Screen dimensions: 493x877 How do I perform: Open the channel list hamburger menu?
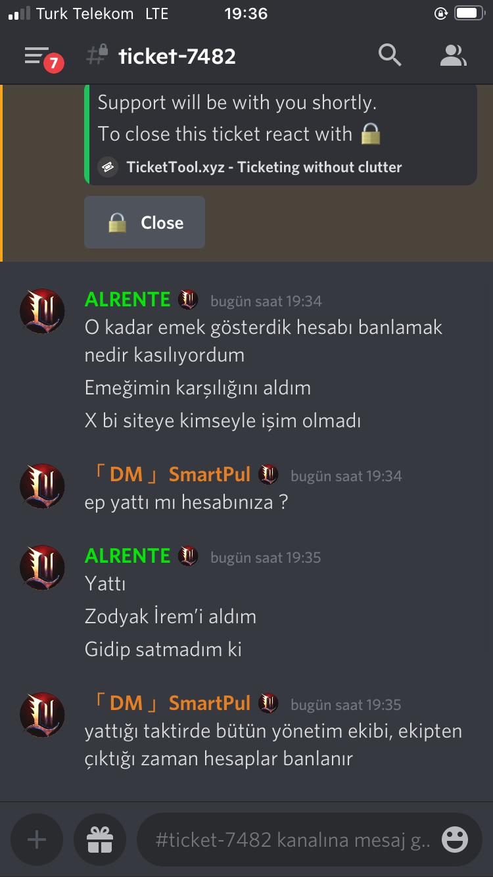(37, 56)
